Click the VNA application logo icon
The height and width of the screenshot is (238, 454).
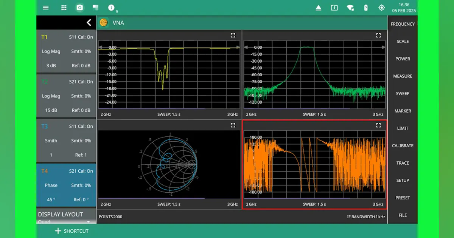(x=104, y=23)
